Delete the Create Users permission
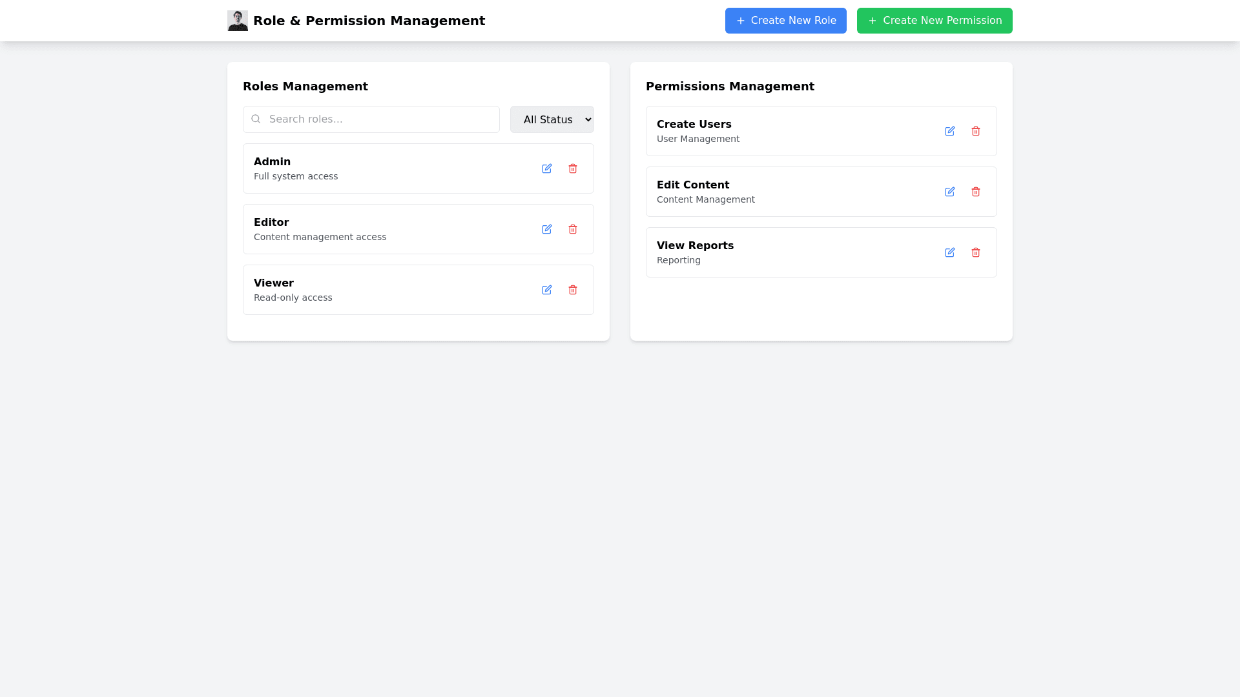Screen dimensions: 1240x697 point(976,131)
